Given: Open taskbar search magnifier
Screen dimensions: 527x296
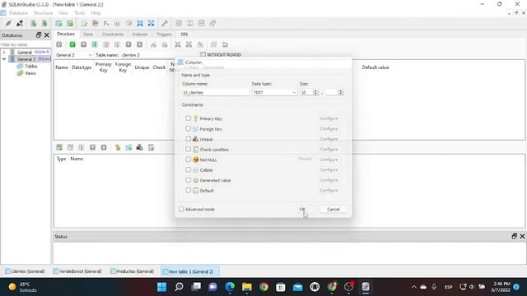Looking at the screenshot, I should point(179,287).
